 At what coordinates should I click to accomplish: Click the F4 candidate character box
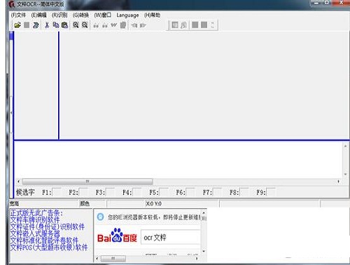(x=137, y=192)
